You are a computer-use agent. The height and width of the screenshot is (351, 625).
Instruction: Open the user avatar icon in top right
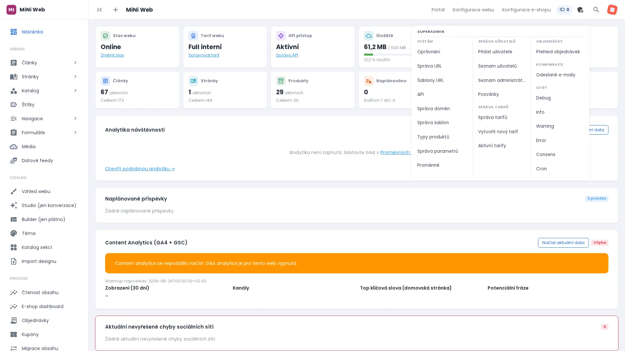coord(612,10)
